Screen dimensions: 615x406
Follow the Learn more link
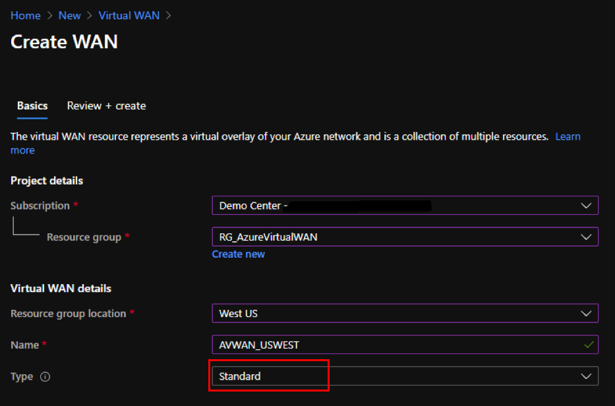[568, 136]
